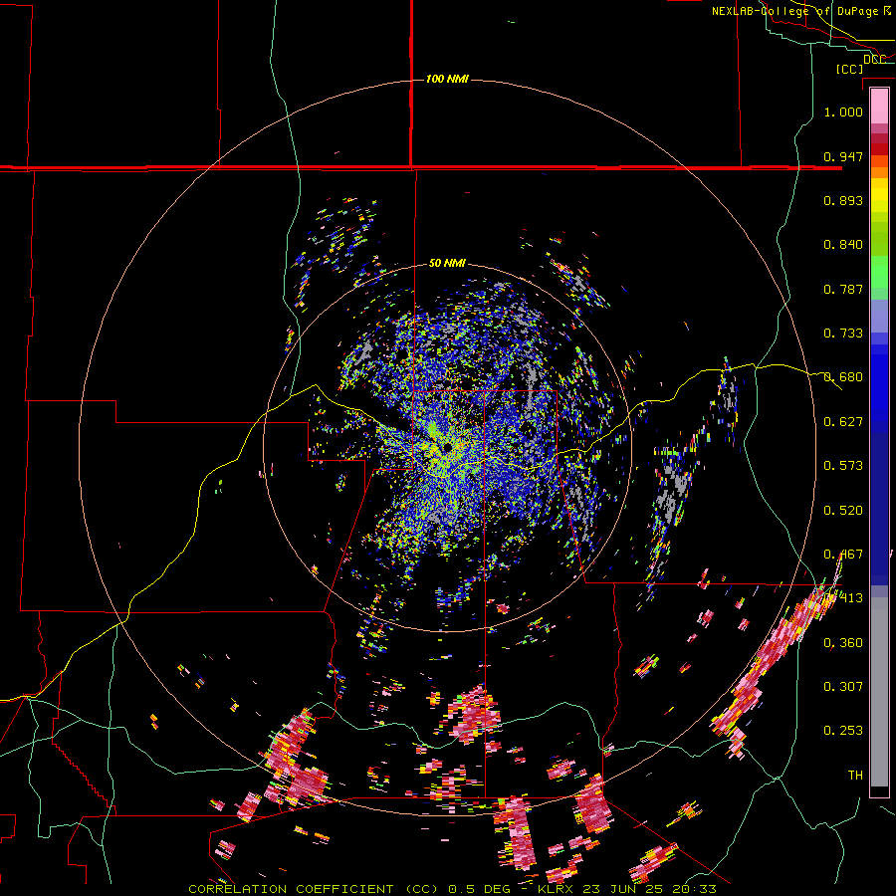Click the lavender-blue color bar segment
Image resolution: width=896 pixels, height=896 pixels.
879,316
